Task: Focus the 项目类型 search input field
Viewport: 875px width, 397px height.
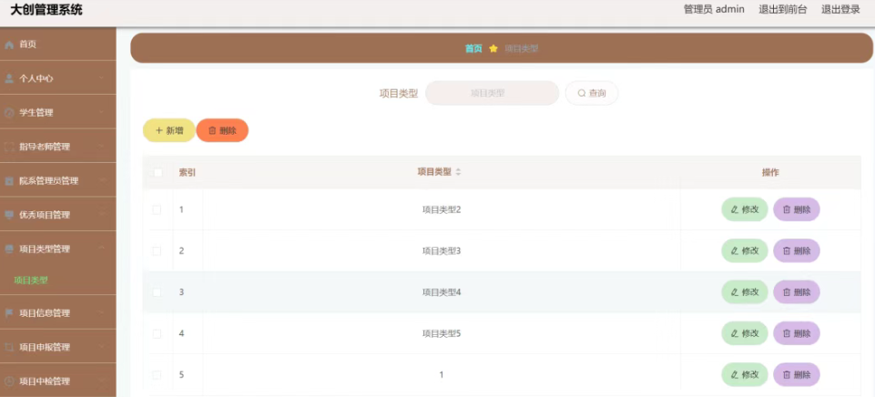Action: pyautogui.click(x=492, y=93)
